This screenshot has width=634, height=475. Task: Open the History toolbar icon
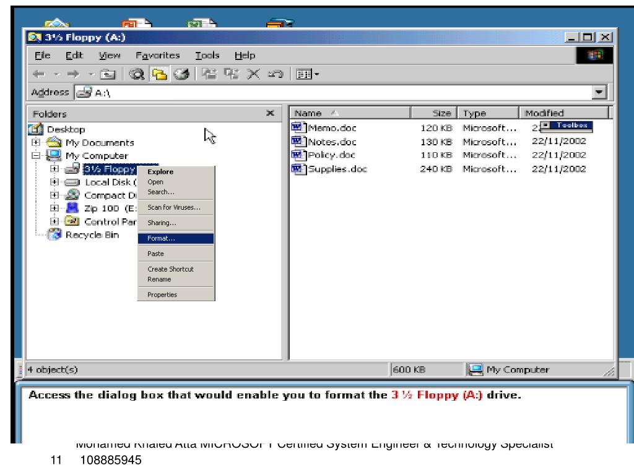click(x=181, y=74)
